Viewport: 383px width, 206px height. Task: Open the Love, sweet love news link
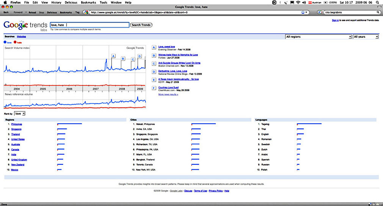tap(166, 46)
